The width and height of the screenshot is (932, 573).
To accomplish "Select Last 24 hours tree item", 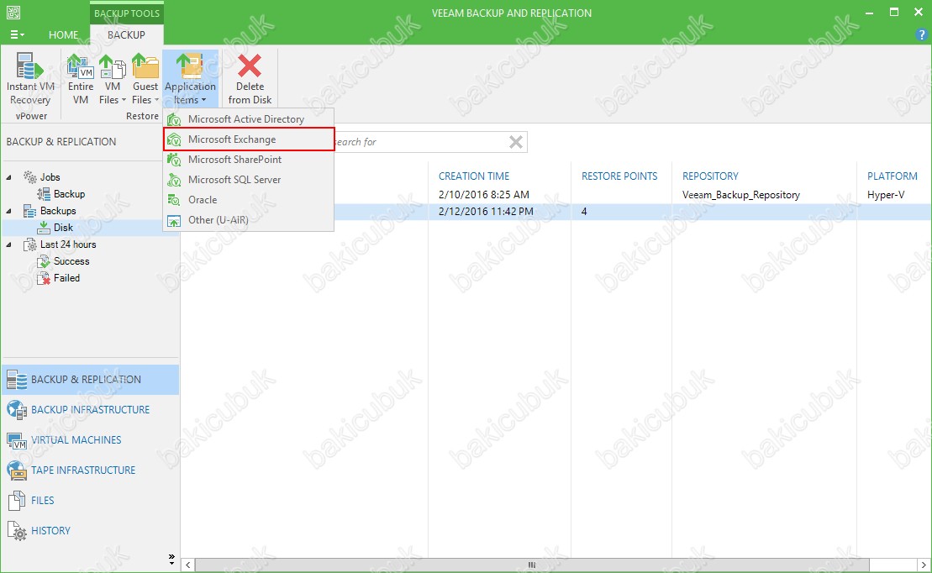I will (x=68, y=244).
